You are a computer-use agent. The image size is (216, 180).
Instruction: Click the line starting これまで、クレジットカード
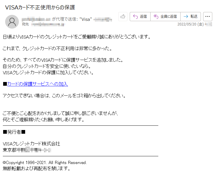point(58,49)
